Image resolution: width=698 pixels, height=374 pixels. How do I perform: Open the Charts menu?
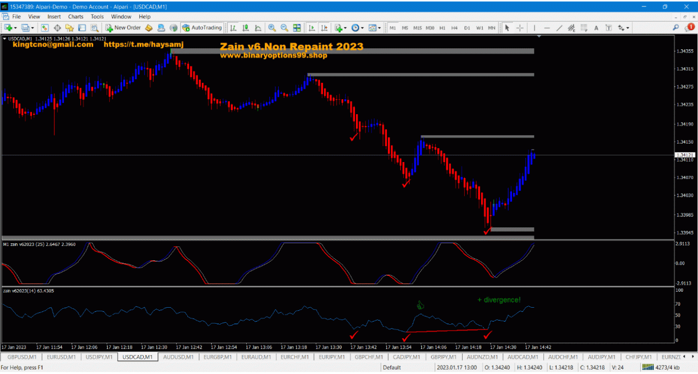76,16
